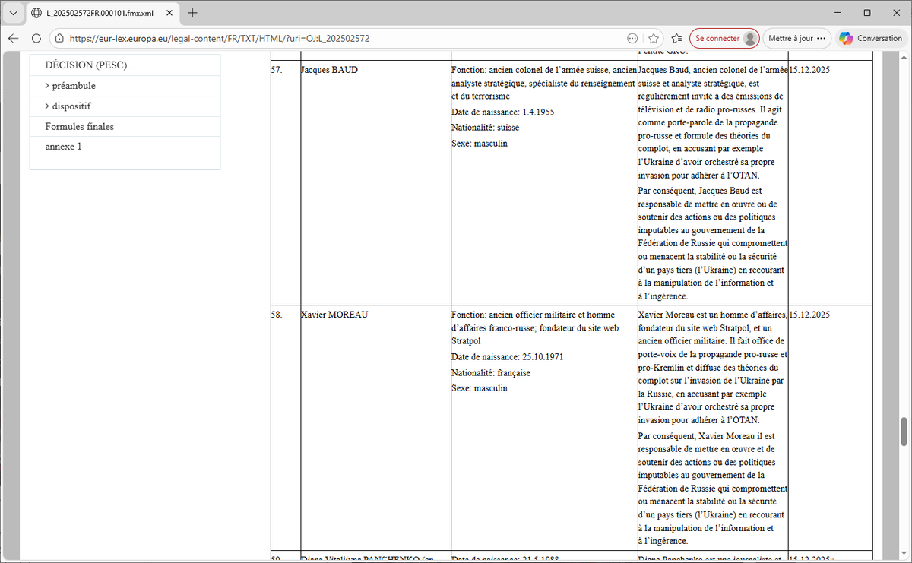The height and width of the screenshot is (563, 912).
Task: Select the L_202502572FR.000101.fmx.xml tab
Action: 103,13
